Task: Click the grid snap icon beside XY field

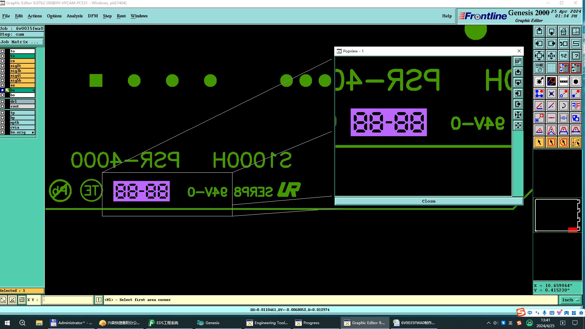Action: tap(22, 300)
